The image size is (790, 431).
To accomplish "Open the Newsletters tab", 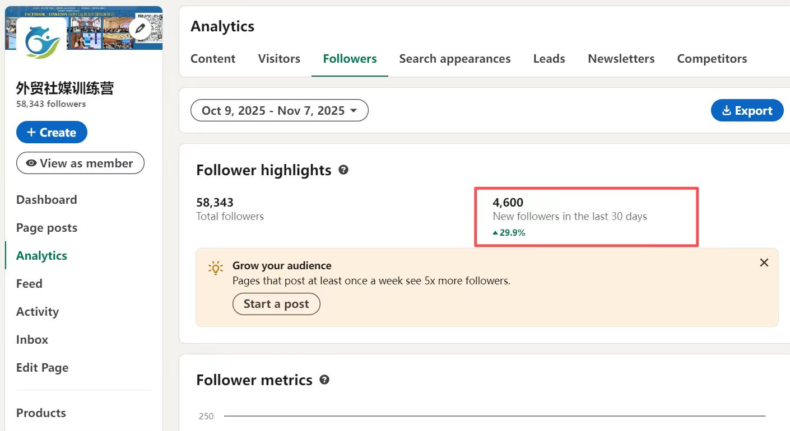I will pos(621,59).
